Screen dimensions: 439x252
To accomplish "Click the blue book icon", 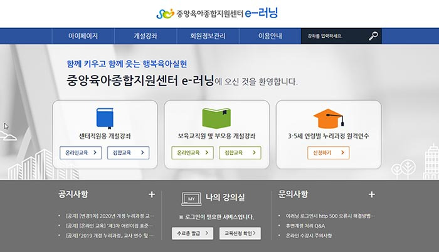I will (x=105, y=118).
